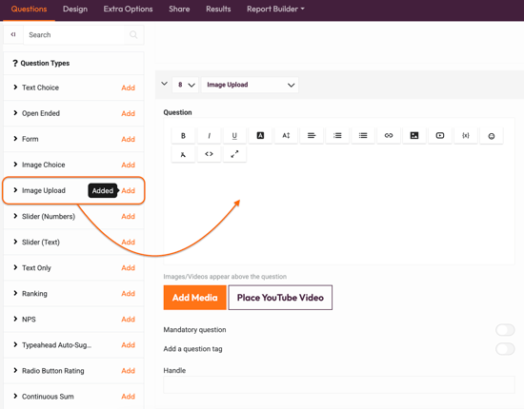Expand the Slider (Numbers) question type

tap(15, 216)
